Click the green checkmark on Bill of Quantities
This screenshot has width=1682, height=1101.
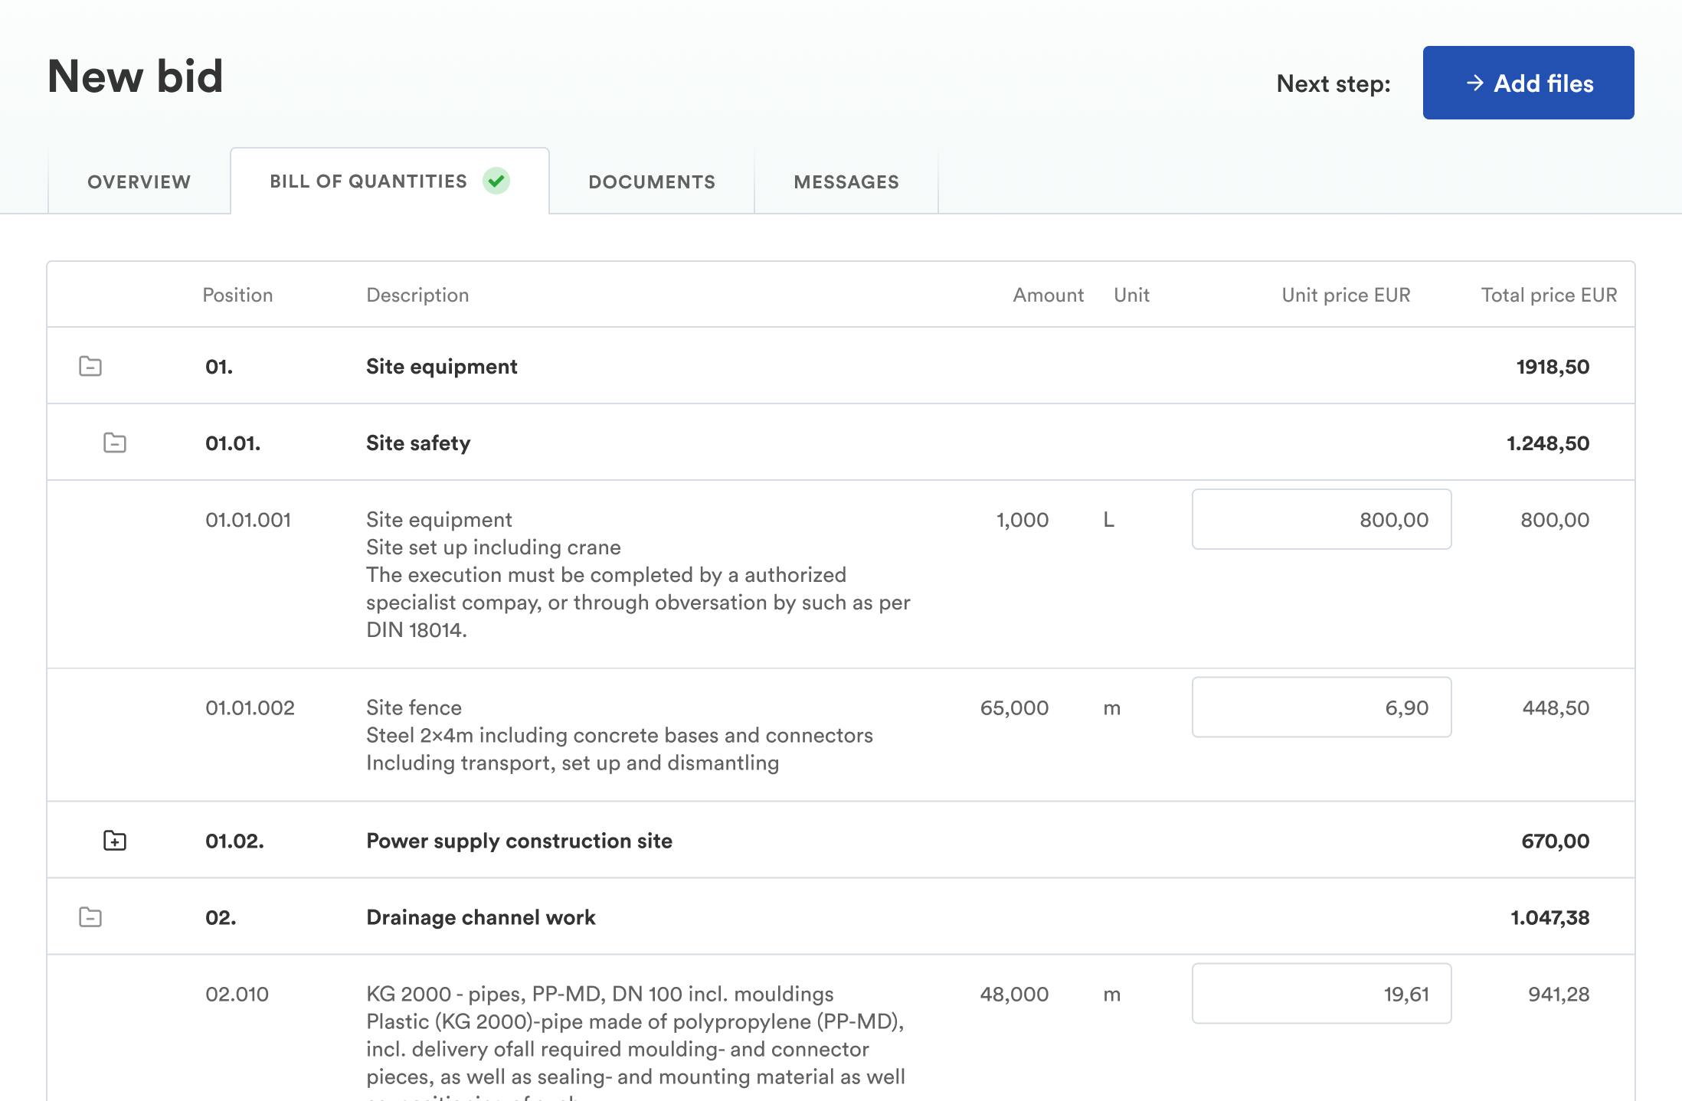tap(496, 181)
